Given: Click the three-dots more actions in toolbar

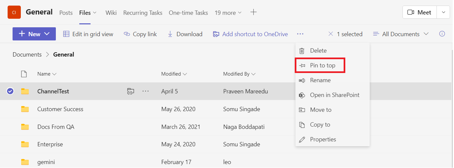Looking at the screenshot, I should pyautogui.click(x=300, y=34).
